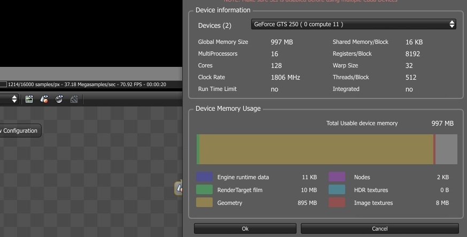Click the Image textures red swatch
Image resolution: width=467 pixels, height=237 pixels.
[337, 202]
